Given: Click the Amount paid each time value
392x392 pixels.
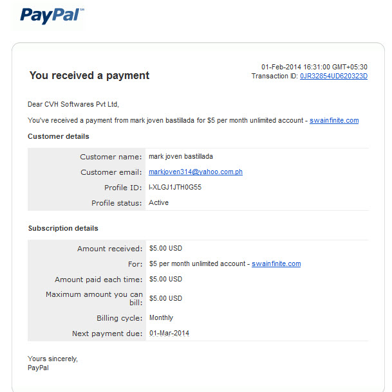Looking at the screenshot, I should pyautogui.click(x=166, y=279).
